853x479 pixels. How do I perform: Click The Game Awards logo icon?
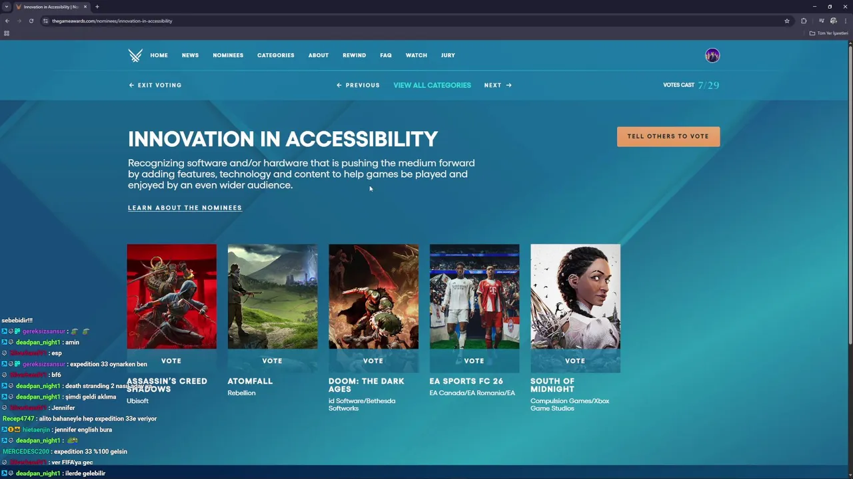pyautogui.click(x=135, y=55)
